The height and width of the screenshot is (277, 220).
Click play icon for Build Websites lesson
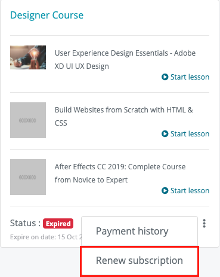point(165,133)
